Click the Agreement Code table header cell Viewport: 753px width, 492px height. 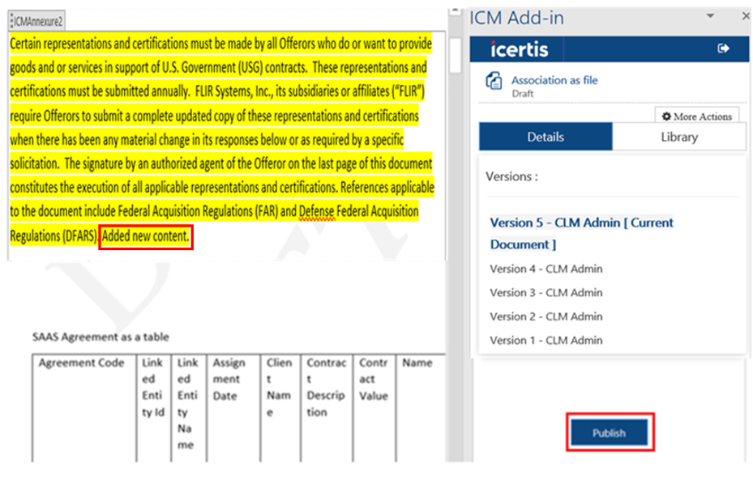coord(81,363)
